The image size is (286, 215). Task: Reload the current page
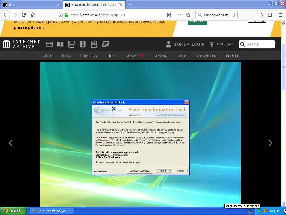24,15
